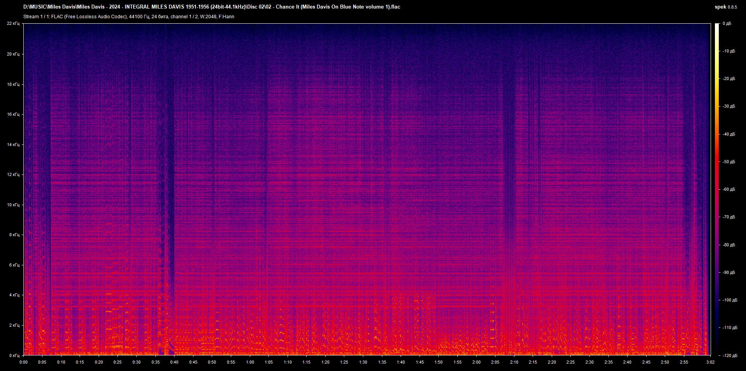Click the 2:15 time axis label
The width and height of the screenshot is (746, 371).
click(533, 362)
